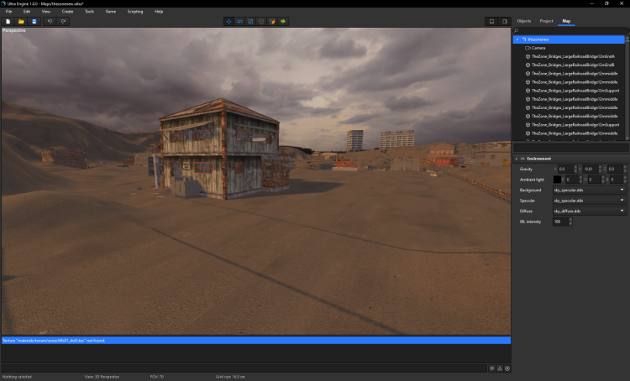Select the orange cube tool icon

[x=271, y=21]
